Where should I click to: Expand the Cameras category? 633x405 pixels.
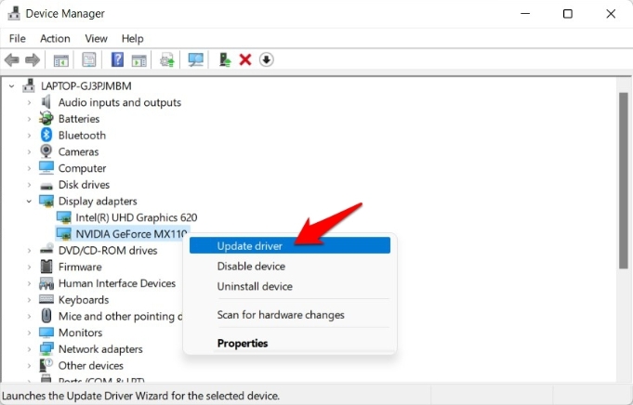tap(29, 151)
